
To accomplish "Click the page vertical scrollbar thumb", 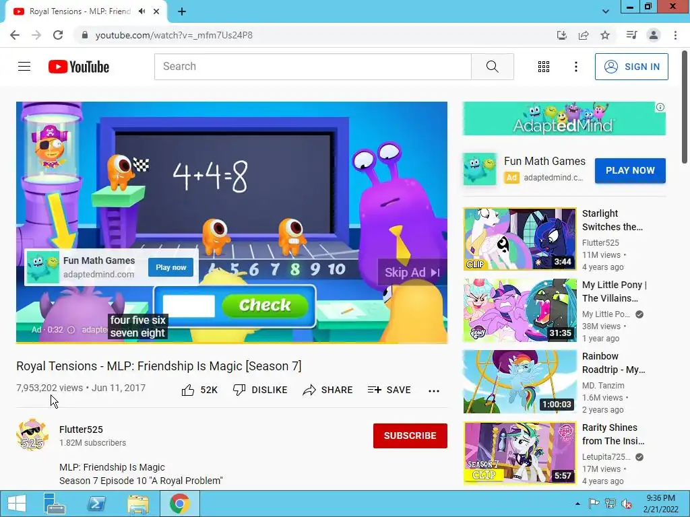I will click(x=685, y=108).
